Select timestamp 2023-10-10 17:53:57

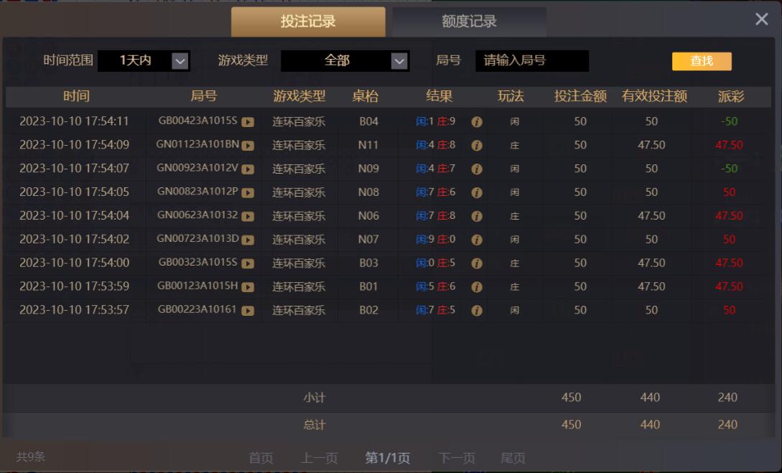(74, 310)
